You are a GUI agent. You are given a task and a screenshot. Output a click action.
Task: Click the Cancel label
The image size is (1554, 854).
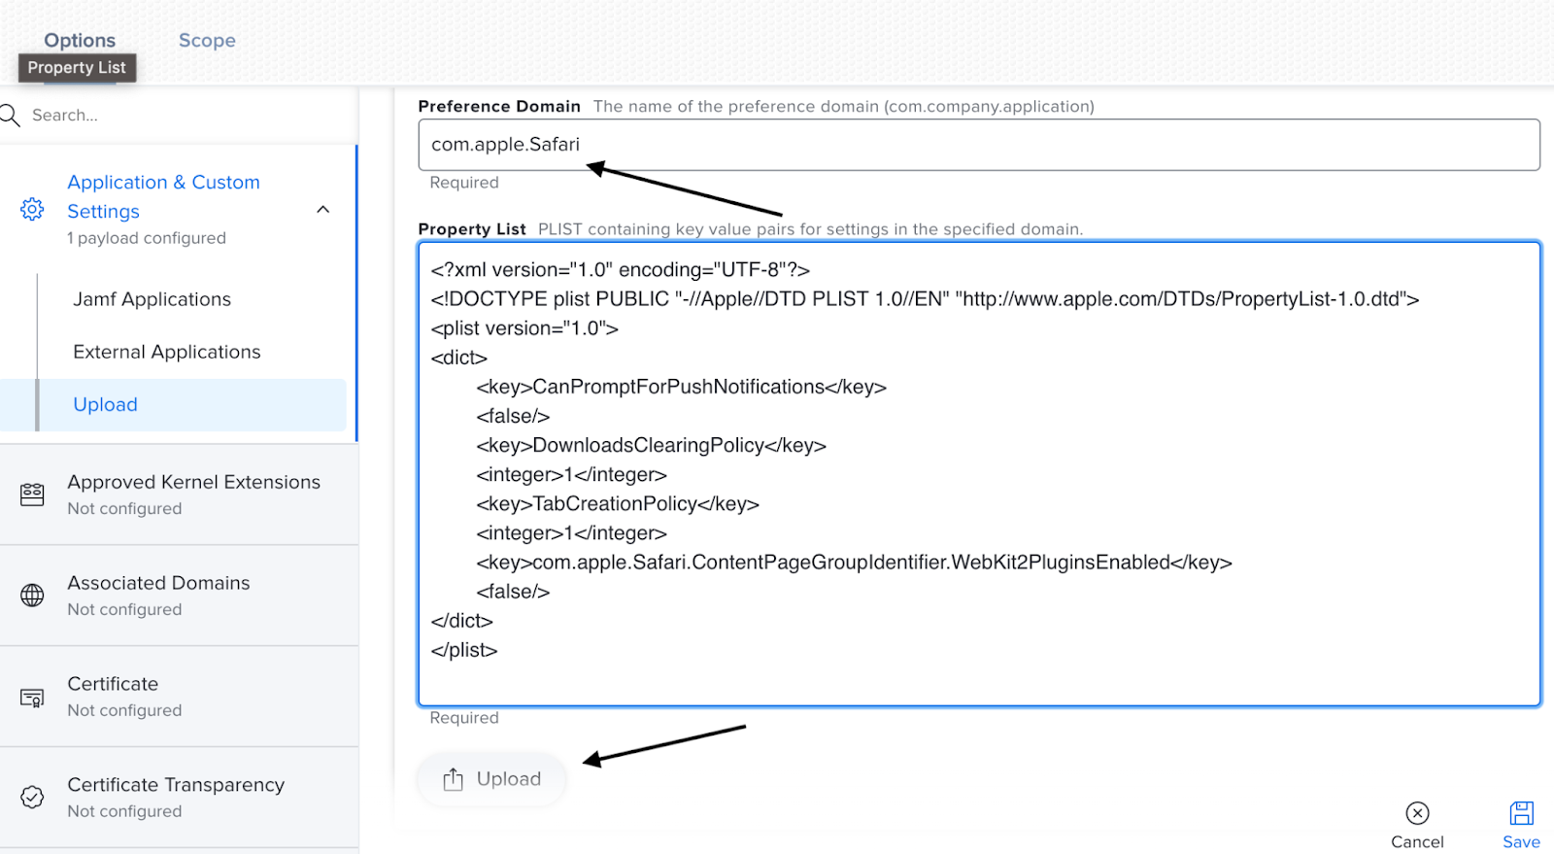coord(1417,842)
